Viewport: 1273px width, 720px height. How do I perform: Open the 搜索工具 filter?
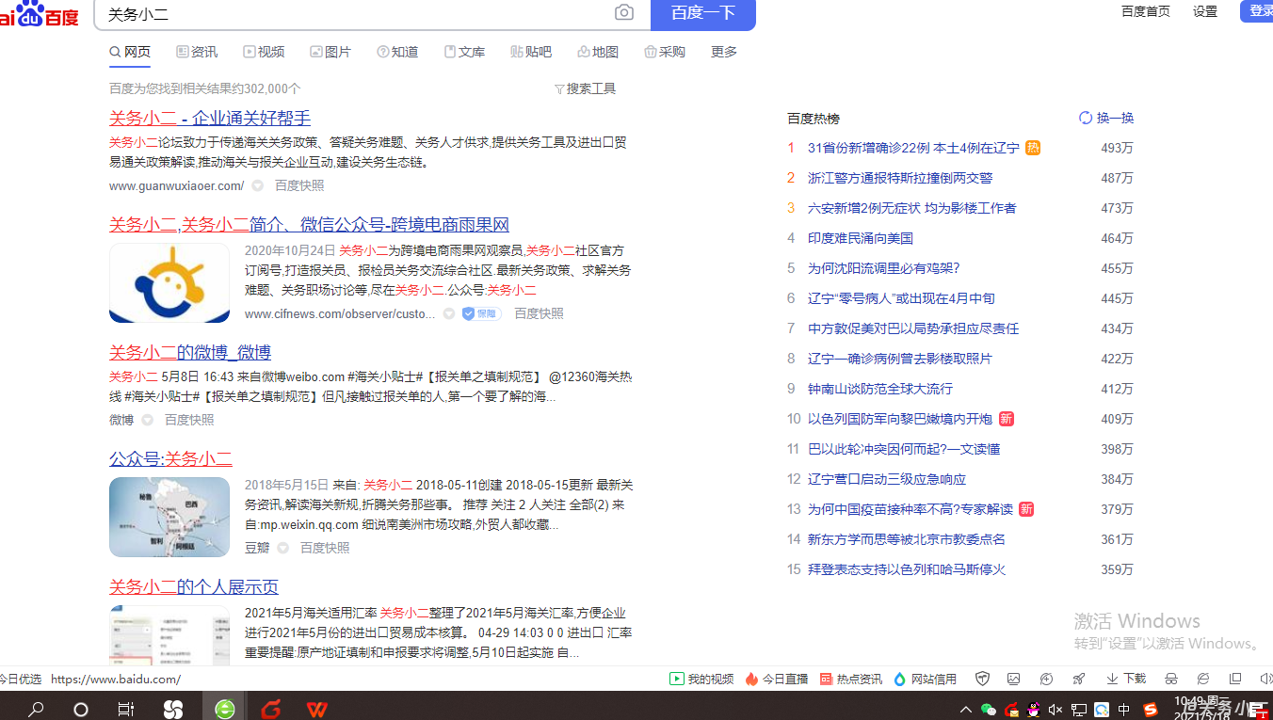(x=585, y=88)
